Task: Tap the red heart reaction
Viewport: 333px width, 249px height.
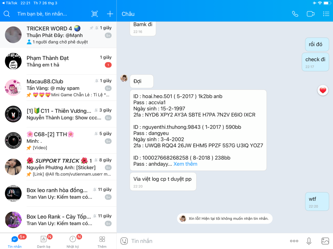Action: pos(323,91)
